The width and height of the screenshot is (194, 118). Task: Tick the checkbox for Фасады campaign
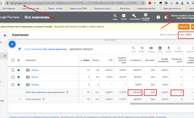click(x=13, y=85)
